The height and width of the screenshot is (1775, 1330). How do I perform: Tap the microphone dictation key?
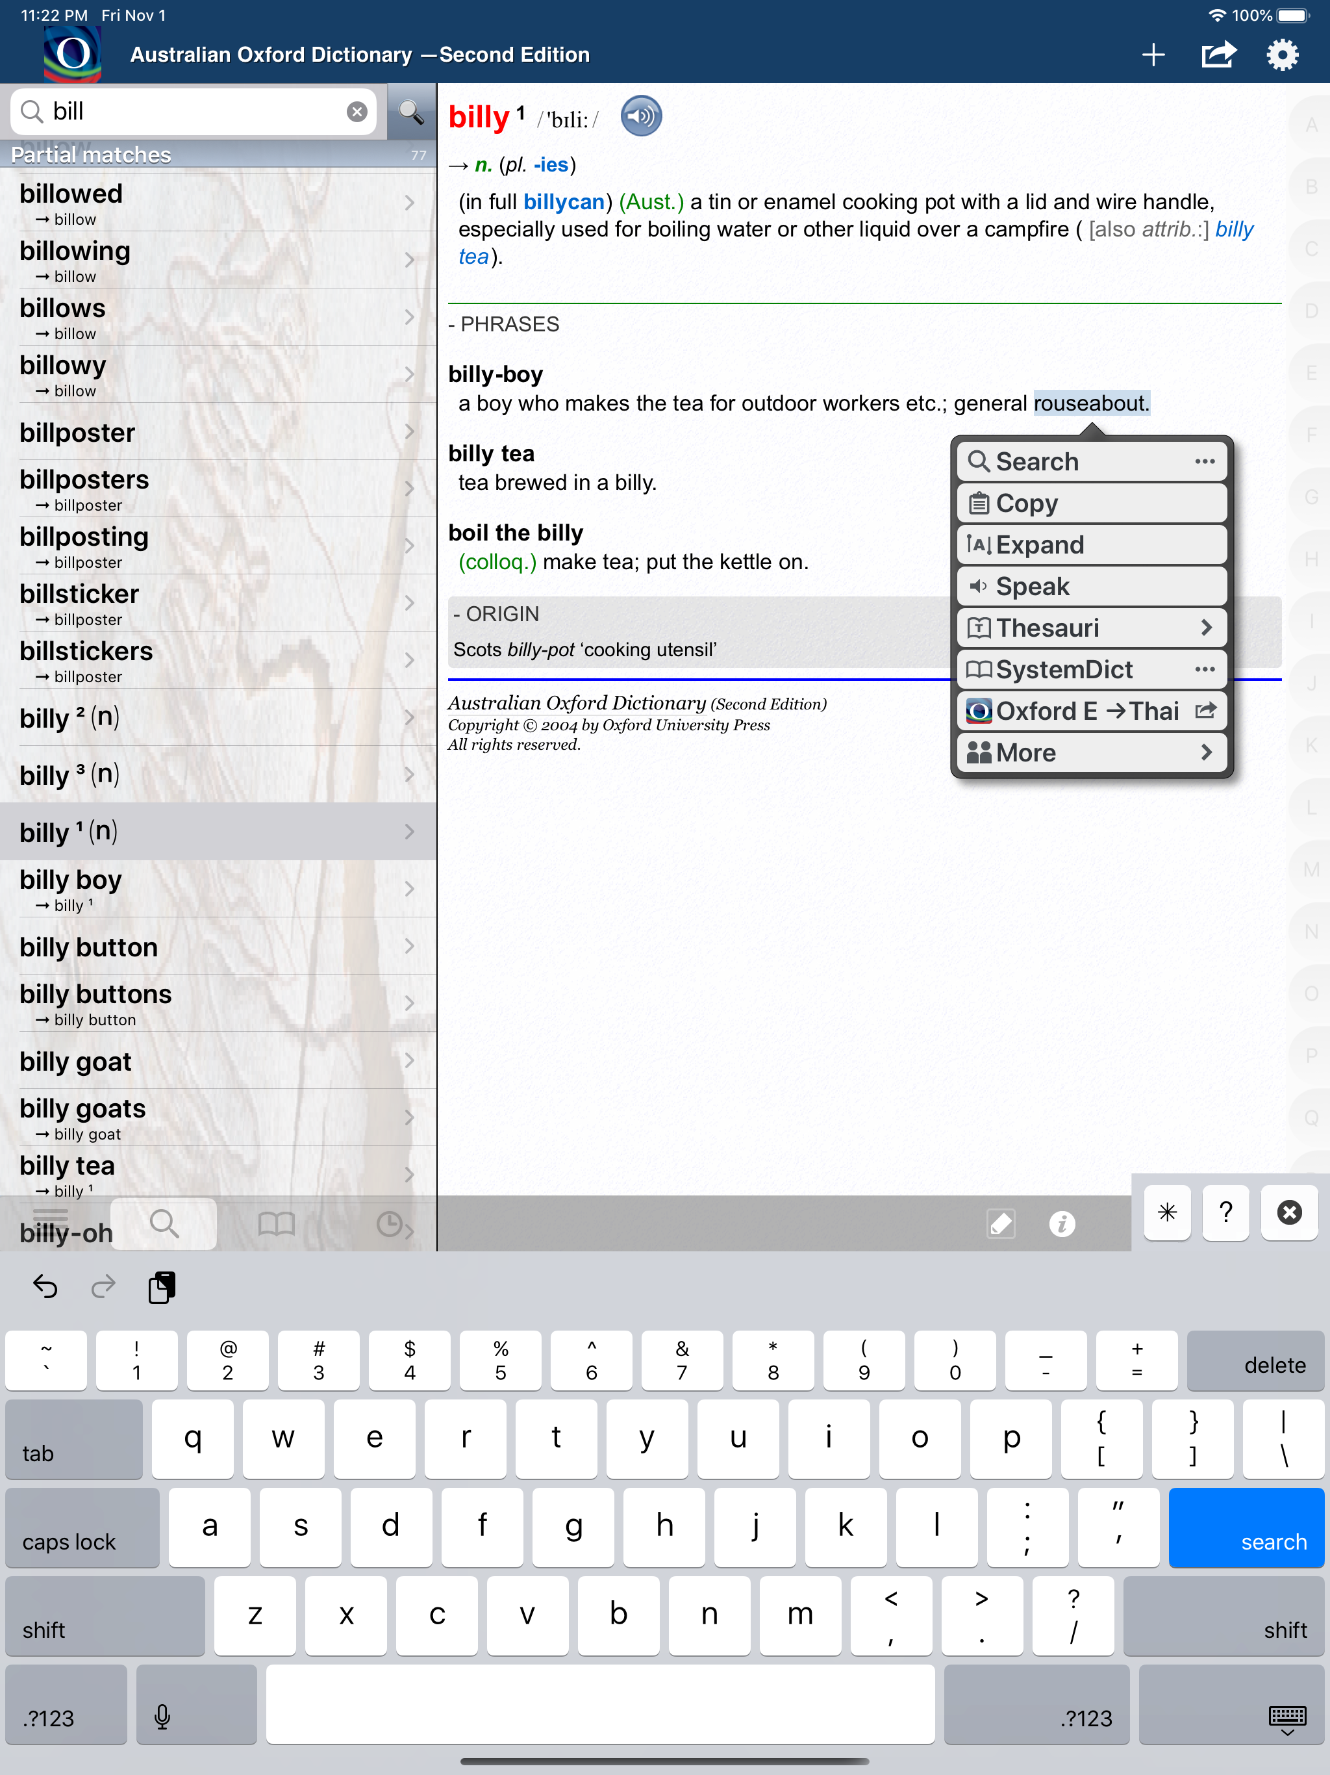point(197,1704)
